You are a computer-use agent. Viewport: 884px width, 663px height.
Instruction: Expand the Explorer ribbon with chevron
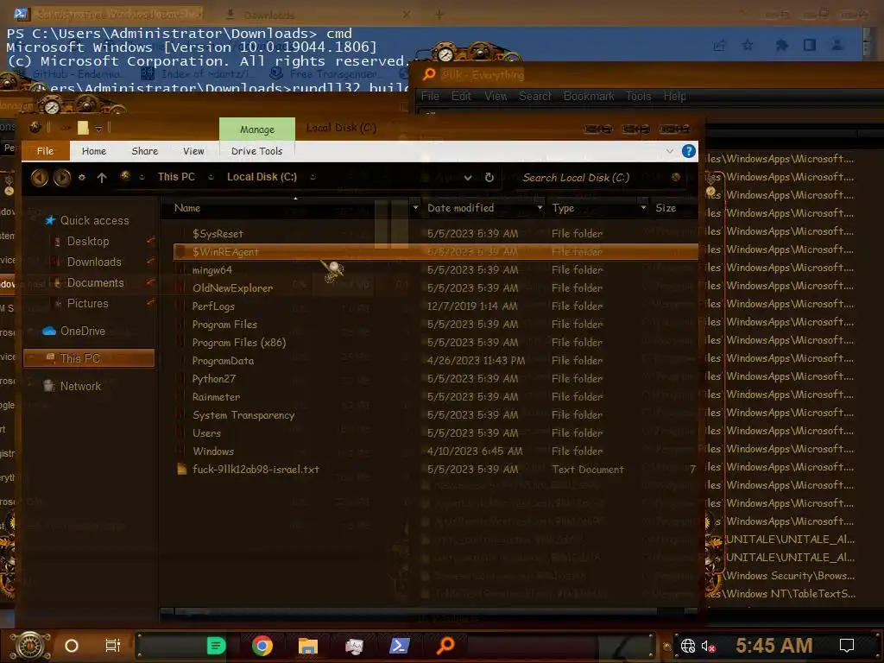pos(670,151)
